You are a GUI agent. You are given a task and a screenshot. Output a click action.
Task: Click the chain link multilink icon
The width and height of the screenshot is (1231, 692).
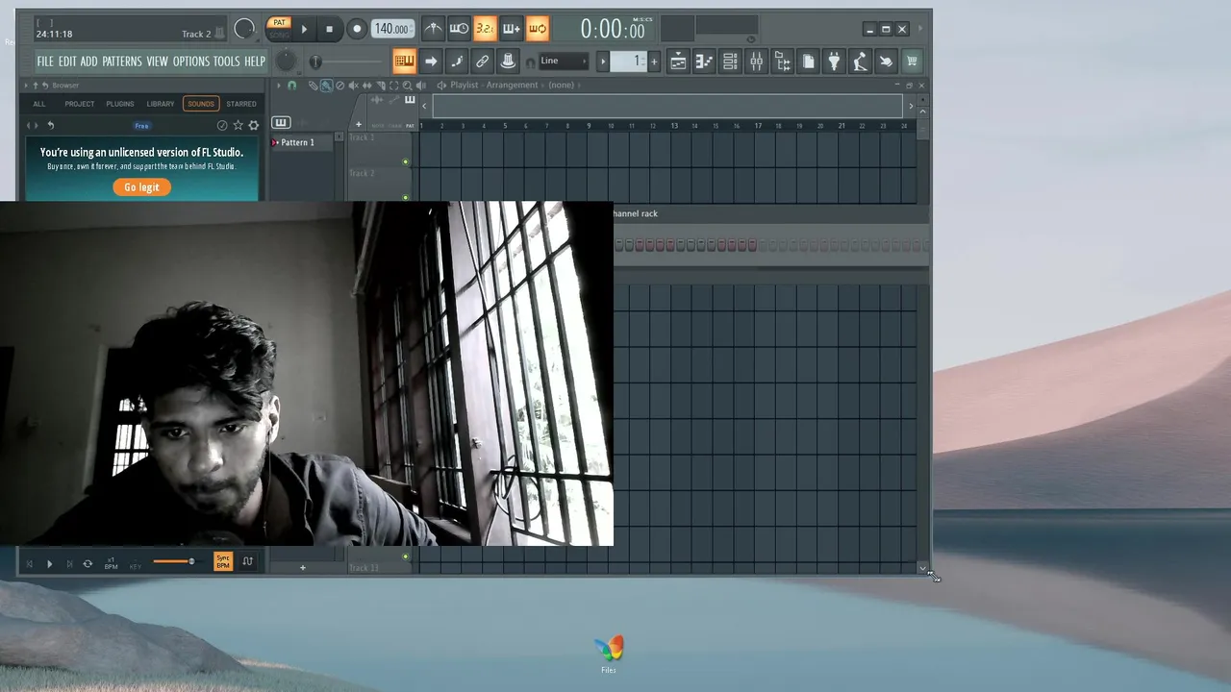click(x=483, y=62)
